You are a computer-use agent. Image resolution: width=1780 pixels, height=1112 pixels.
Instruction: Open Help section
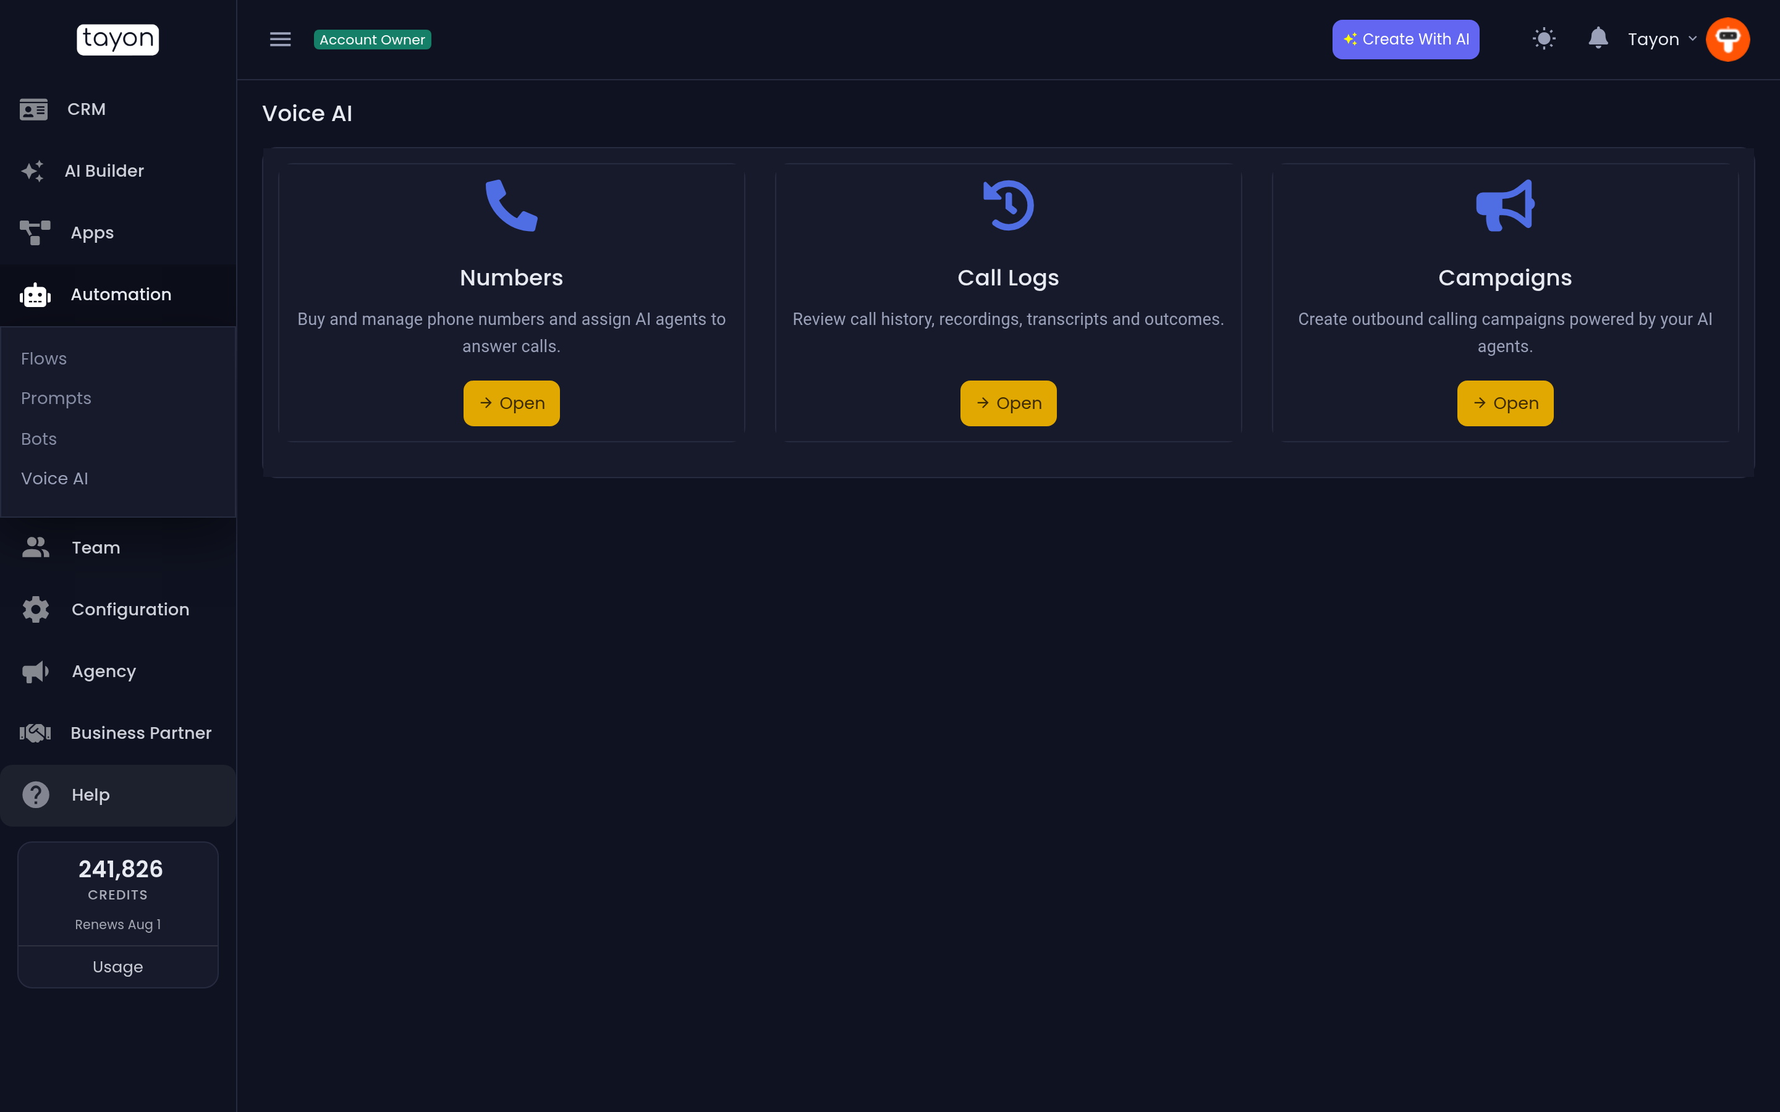(x=117, y=794)
